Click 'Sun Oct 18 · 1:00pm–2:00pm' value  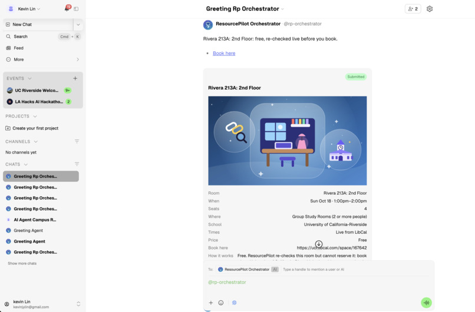[338, 201]
